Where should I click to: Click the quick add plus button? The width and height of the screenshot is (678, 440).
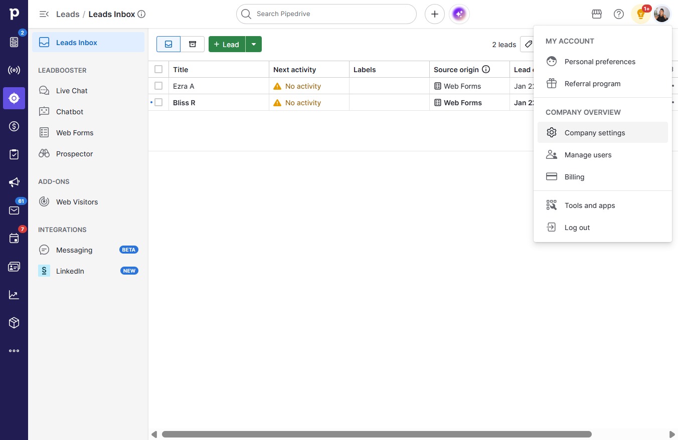click(435, 14)
